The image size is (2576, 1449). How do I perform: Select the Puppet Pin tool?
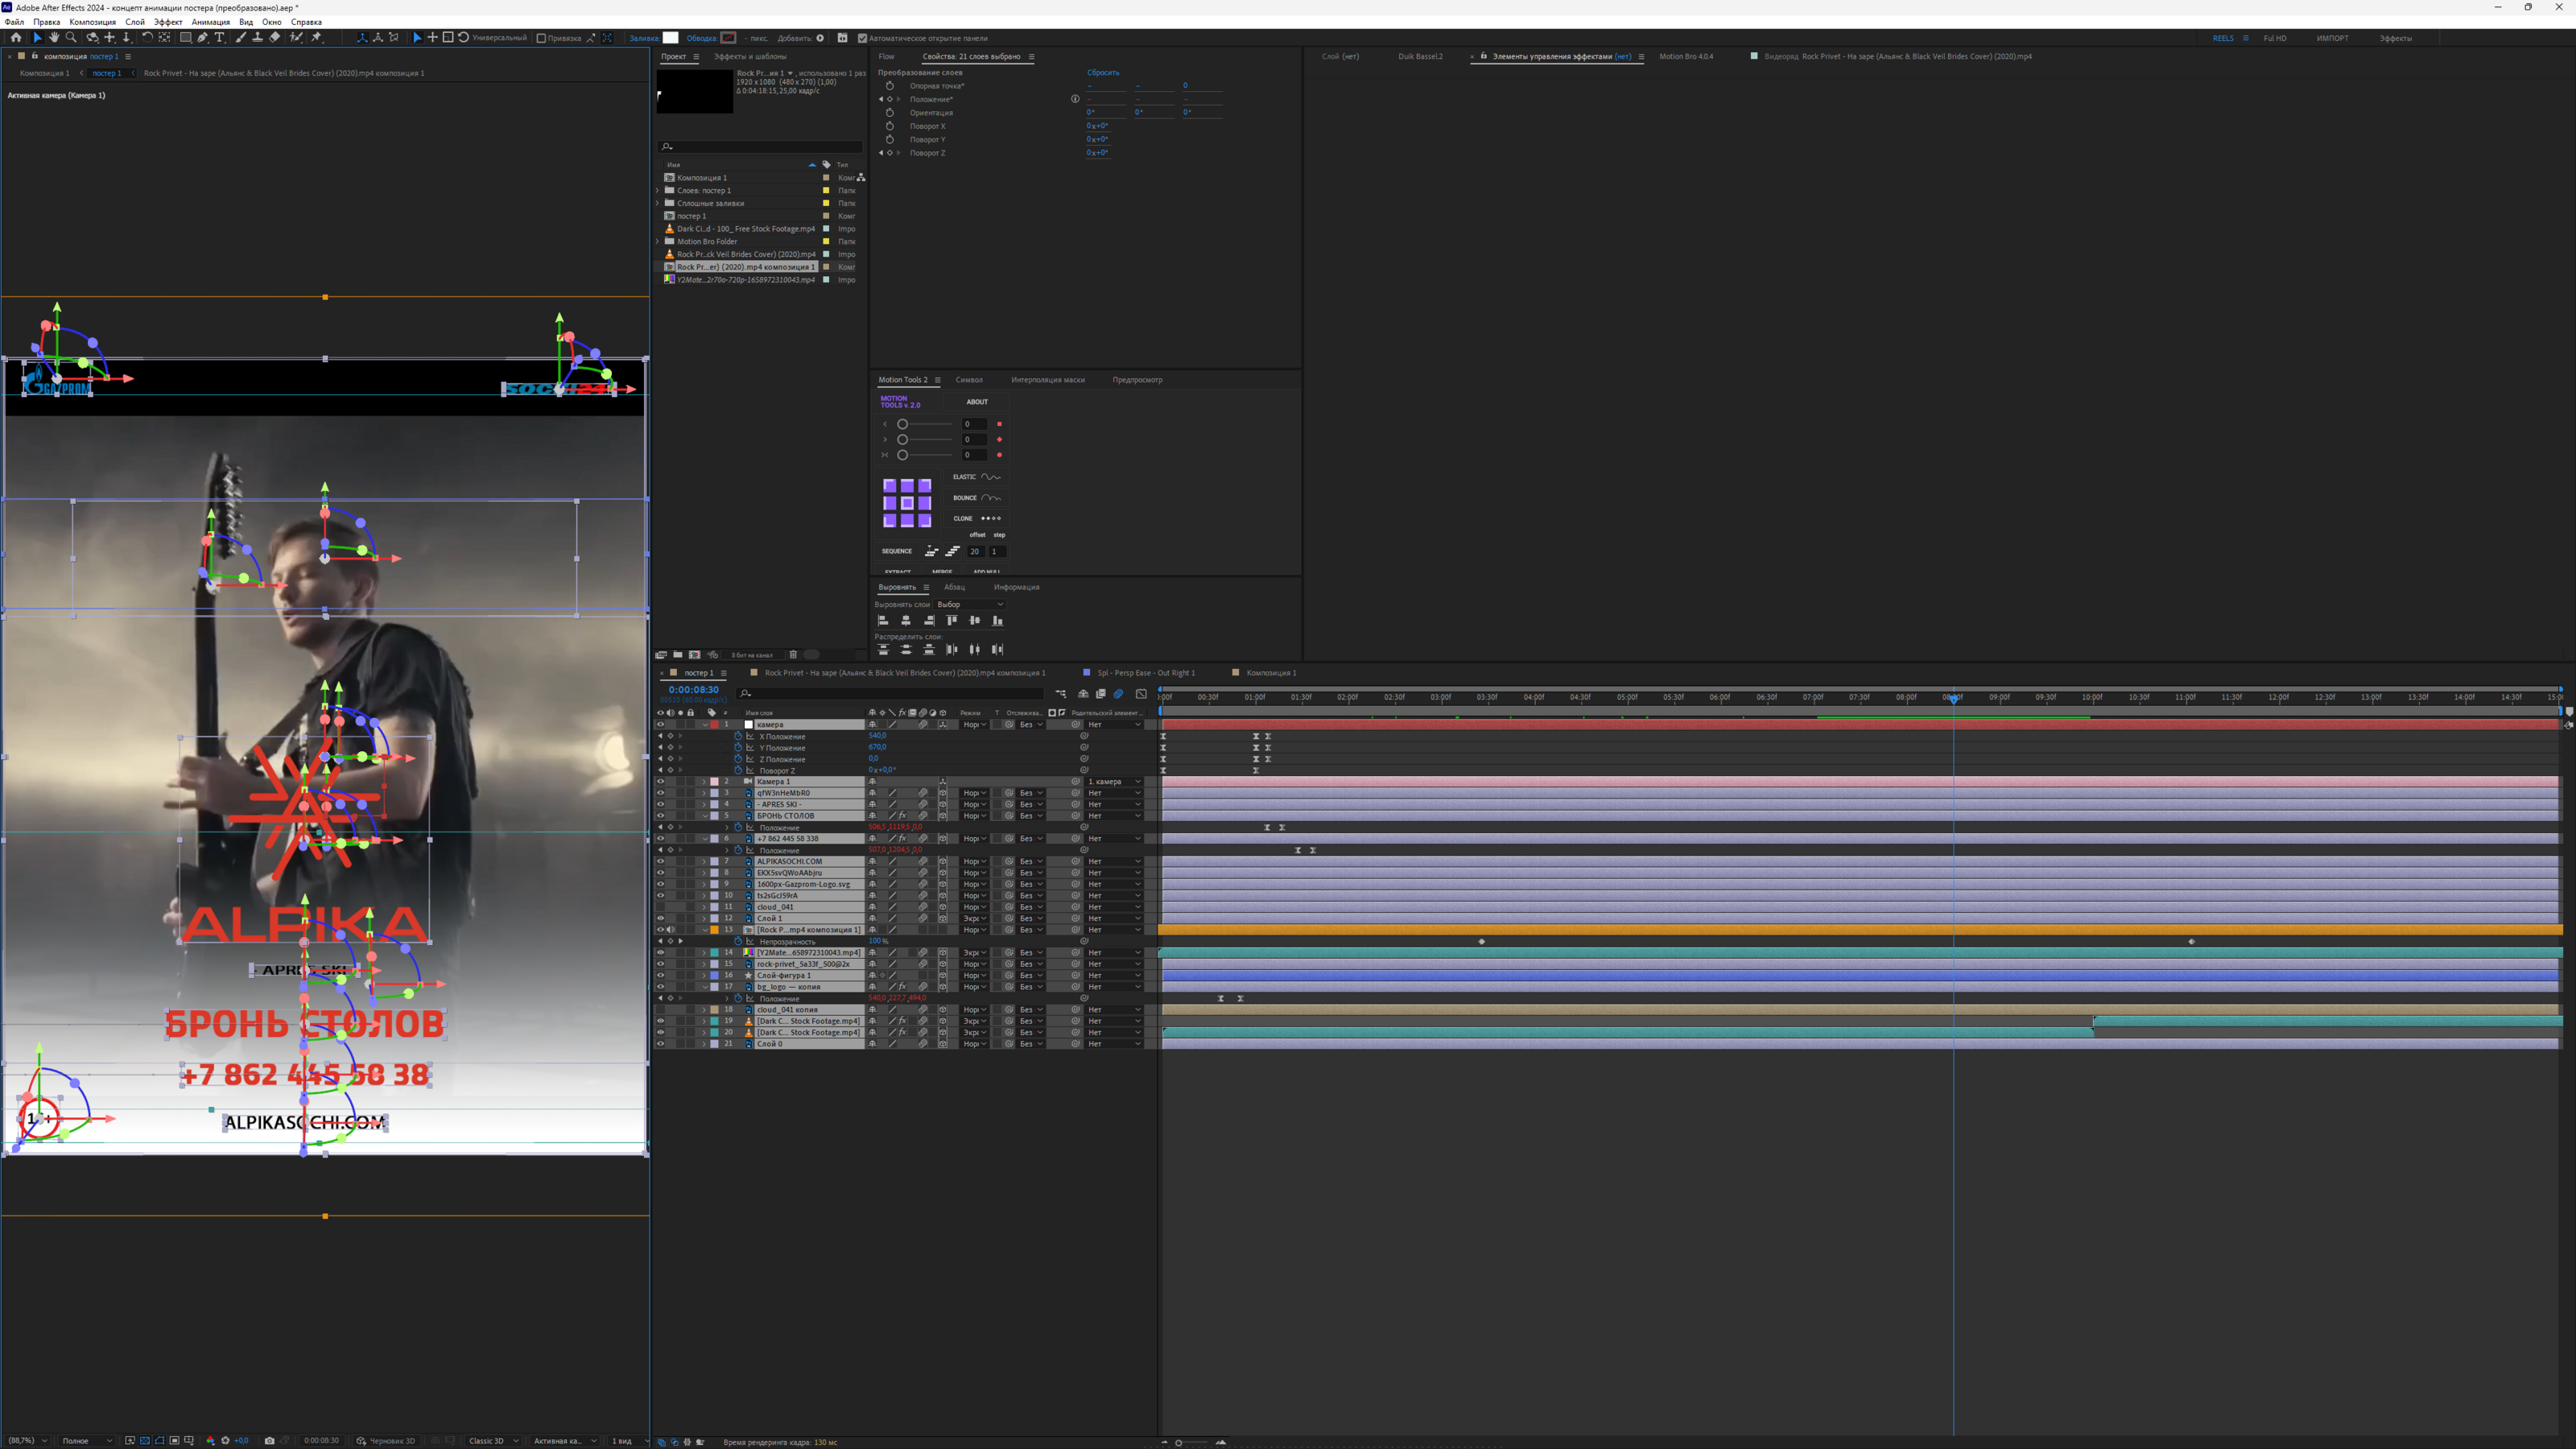coord(317,38)
